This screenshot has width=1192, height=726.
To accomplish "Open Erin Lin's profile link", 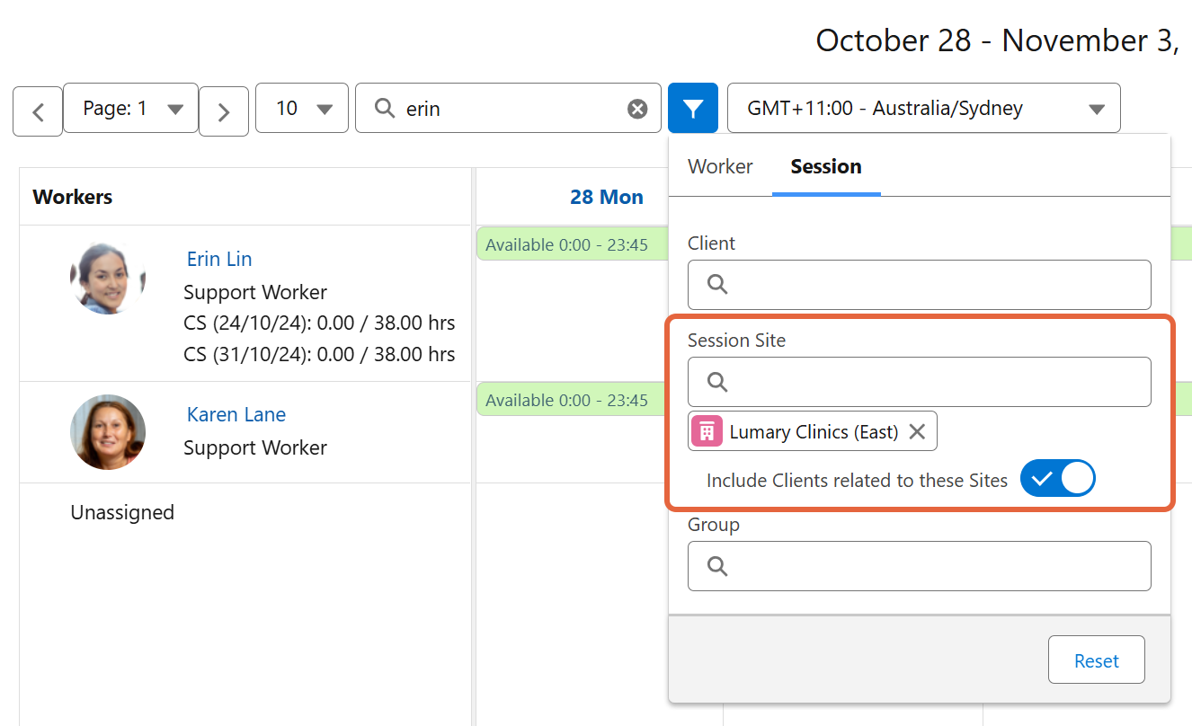I will 218,259.
